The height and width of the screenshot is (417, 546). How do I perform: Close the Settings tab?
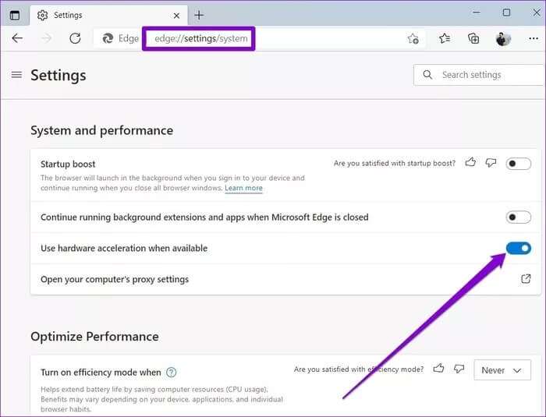coord(176,16)
